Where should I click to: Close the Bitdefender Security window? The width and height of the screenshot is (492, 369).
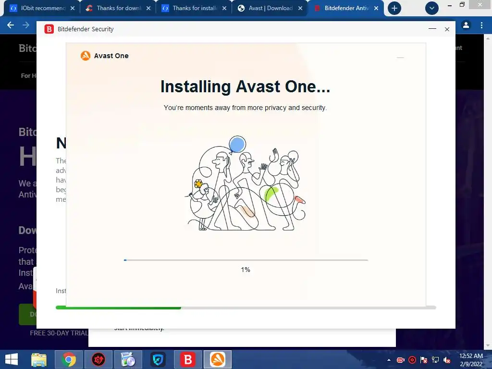tap(447, 29)
